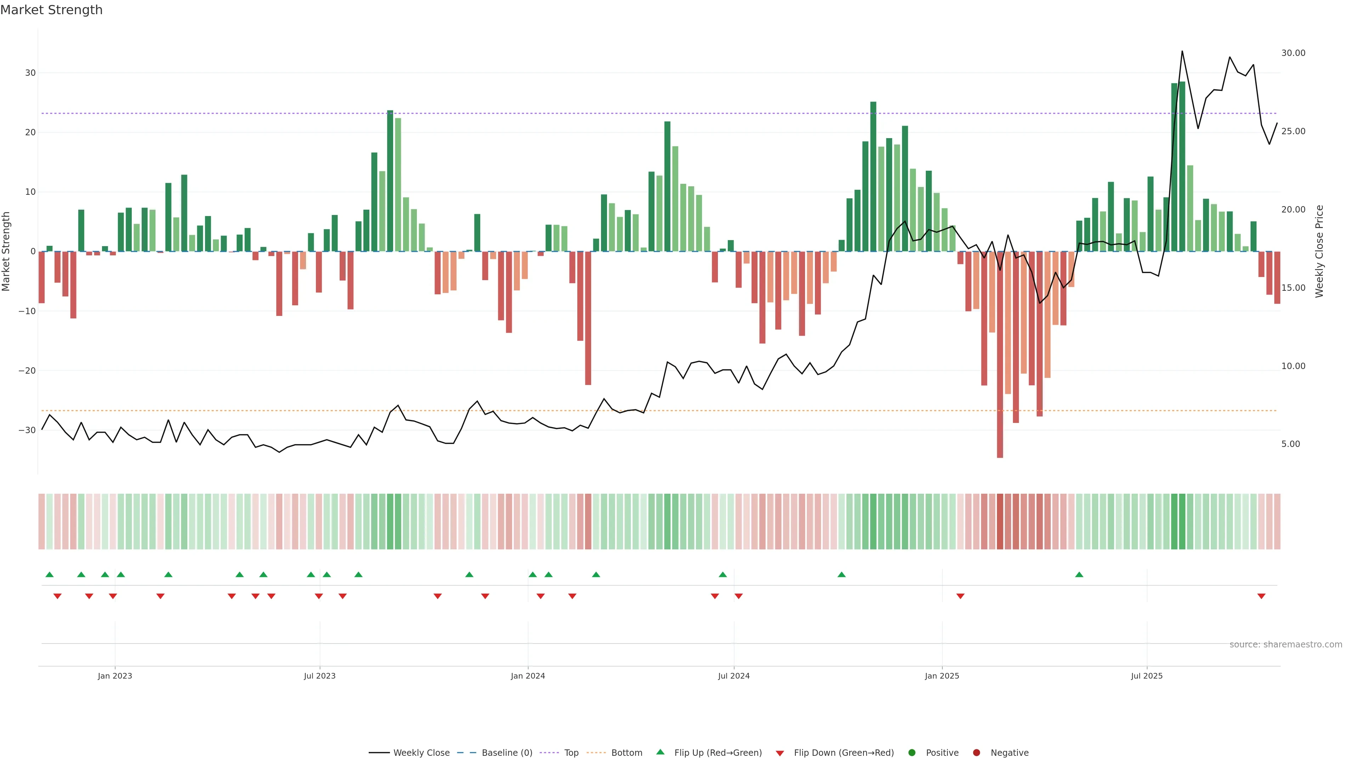
Task: Click the Market Strength chart title
Action: pyautogui.click(x=51, y=10)
